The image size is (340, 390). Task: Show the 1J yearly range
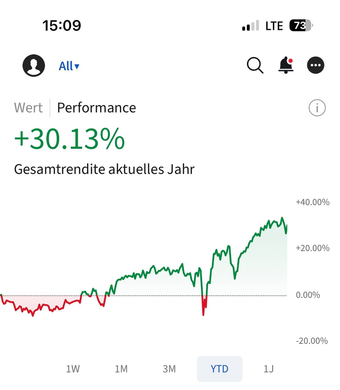tap(268, 369)
